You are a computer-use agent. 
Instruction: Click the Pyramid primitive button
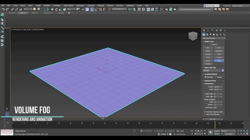coord(219,58)
